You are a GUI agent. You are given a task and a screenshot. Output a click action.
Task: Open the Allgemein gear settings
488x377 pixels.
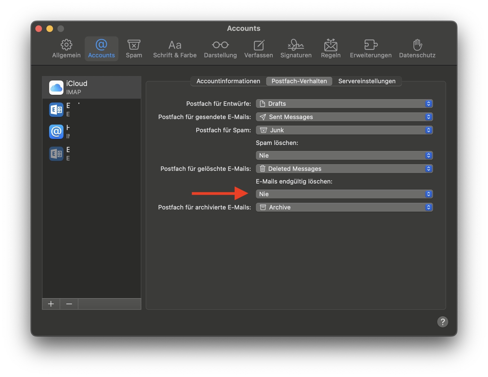66,49
